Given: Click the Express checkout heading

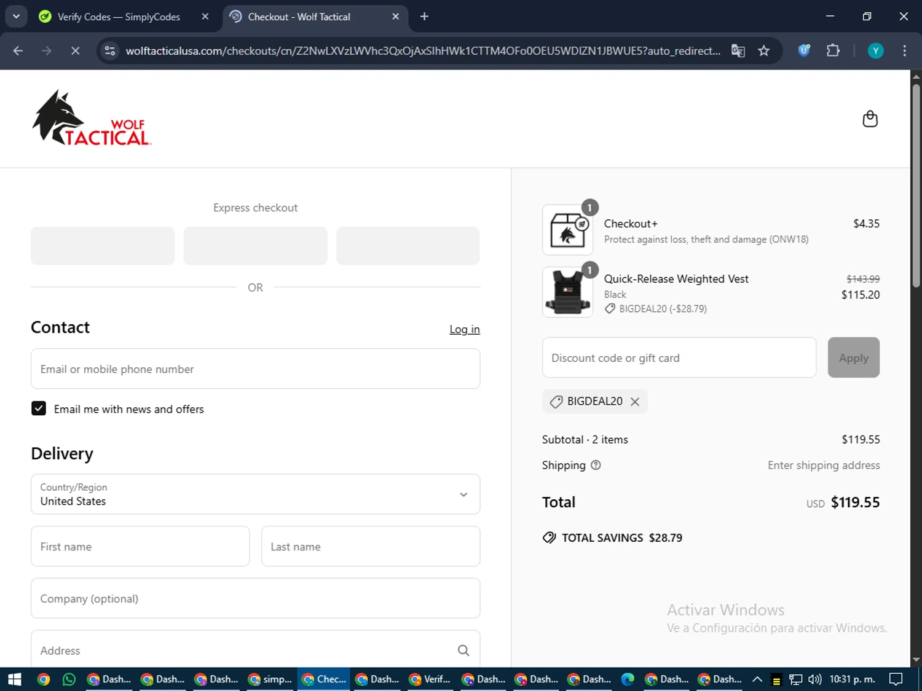Looking at the screenshot, I should pos(255,208).
